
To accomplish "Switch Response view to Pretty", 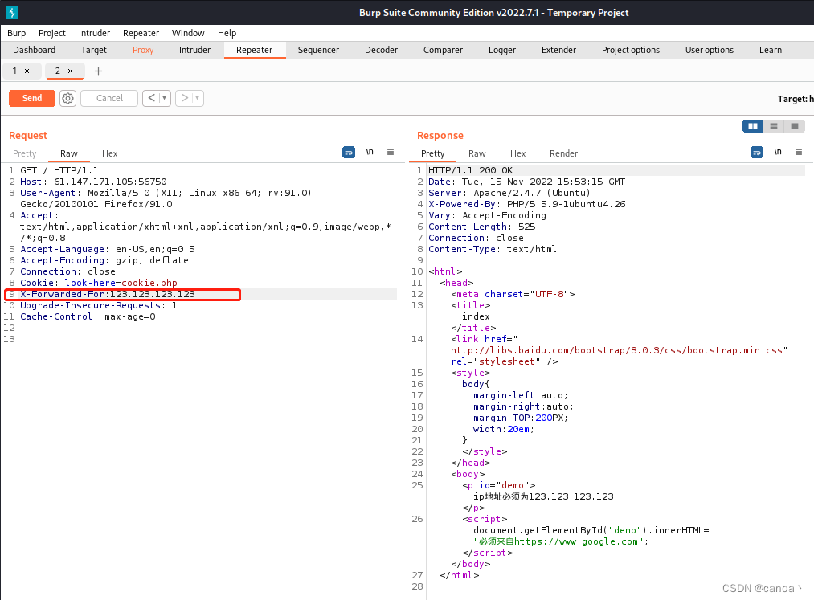I will pos(433,153).
